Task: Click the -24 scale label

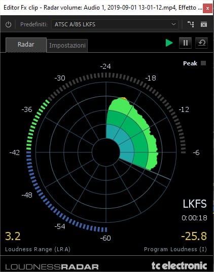Action: tap(105, 66)
